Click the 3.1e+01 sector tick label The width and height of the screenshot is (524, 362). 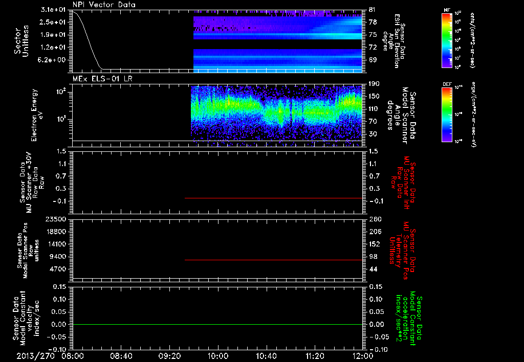tap(53, 9)
